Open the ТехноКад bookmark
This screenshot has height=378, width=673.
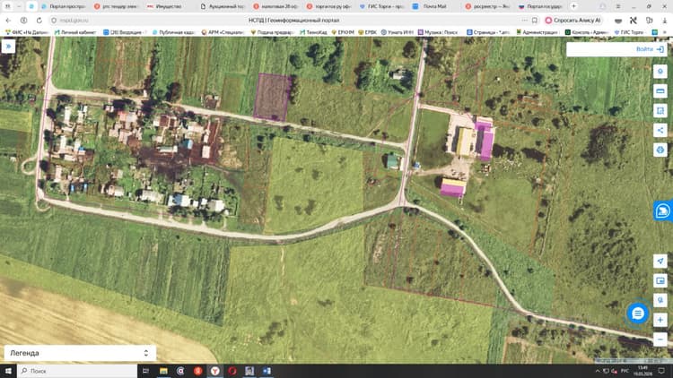[313, 32]
